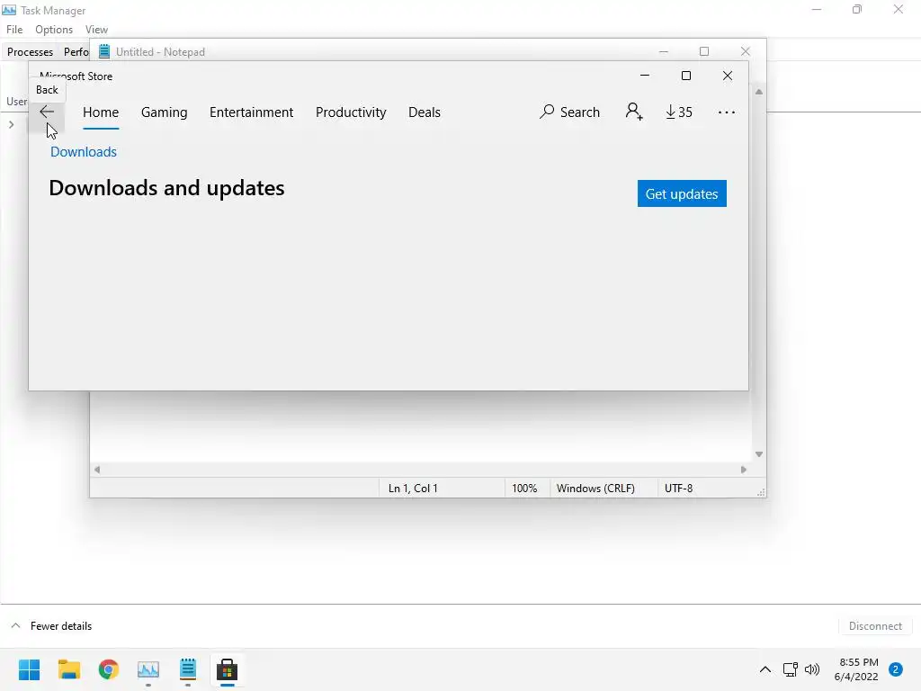Click 'Ln 1, Col 1' in Notepad status bar
The height and width of the screenshot is (691, 921).
tap(413, 489)
